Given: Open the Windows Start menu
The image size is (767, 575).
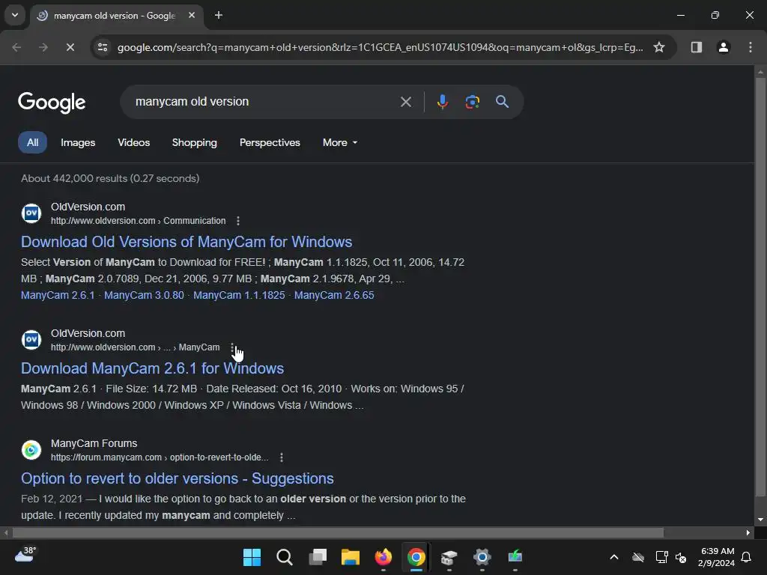Looking at the screenshot, I should (252, 557).
